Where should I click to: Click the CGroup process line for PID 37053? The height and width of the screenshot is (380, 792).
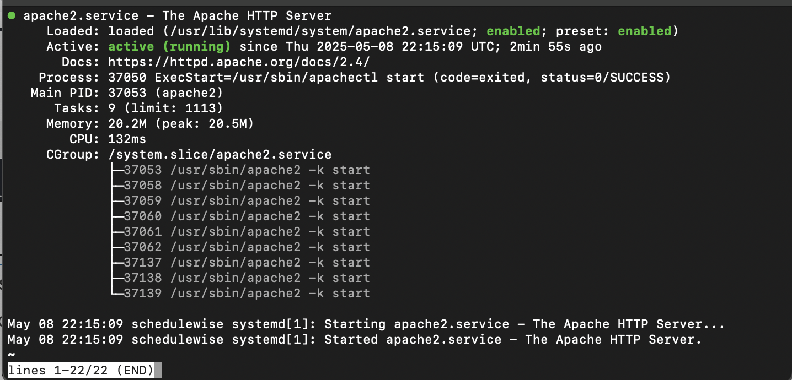pos(247,170)
